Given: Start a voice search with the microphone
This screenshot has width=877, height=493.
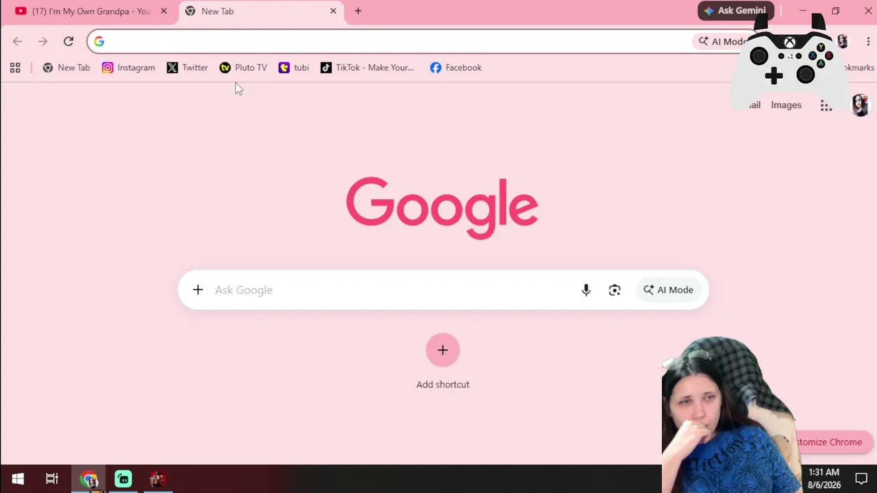Looking at the screenshot, I should click(x=586, y=290).
